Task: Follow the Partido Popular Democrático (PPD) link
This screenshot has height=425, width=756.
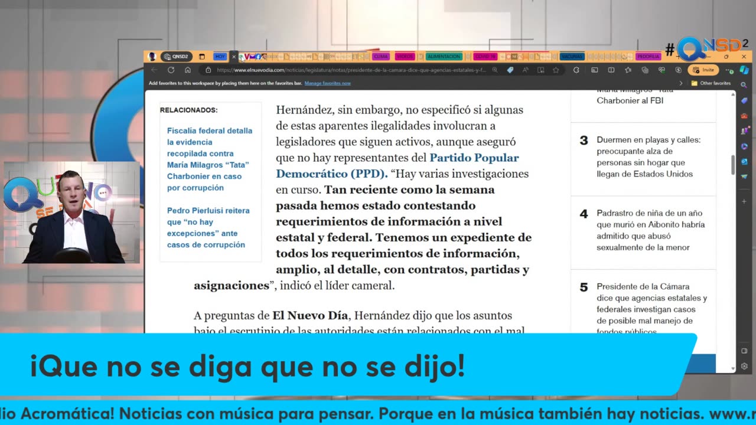Action: [397, 166]
